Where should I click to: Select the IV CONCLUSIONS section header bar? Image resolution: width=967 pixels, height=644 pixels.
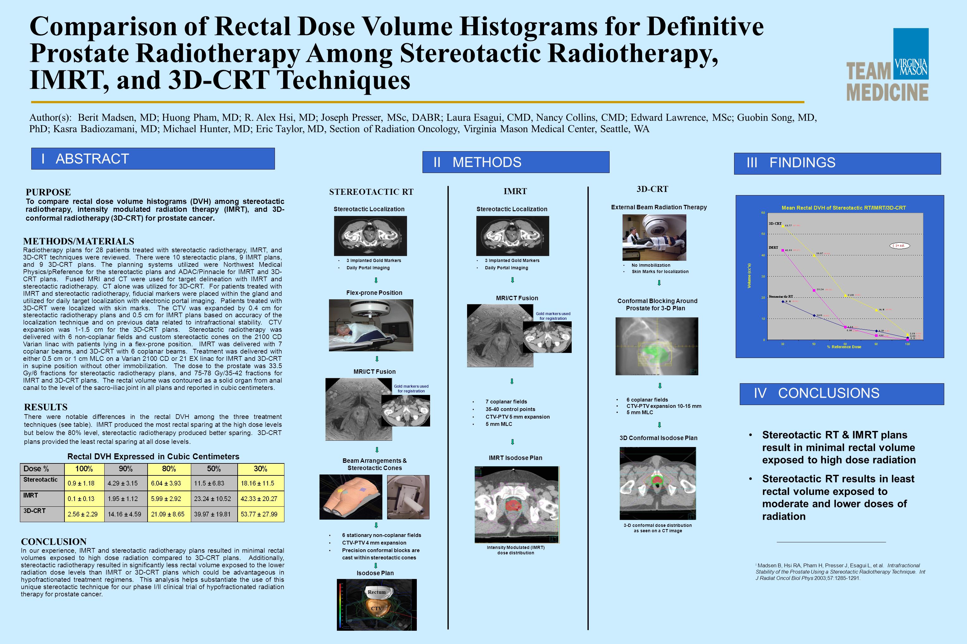point(842,394)
